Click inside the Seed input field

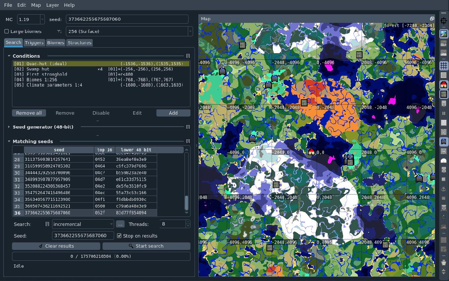[82, 235]
